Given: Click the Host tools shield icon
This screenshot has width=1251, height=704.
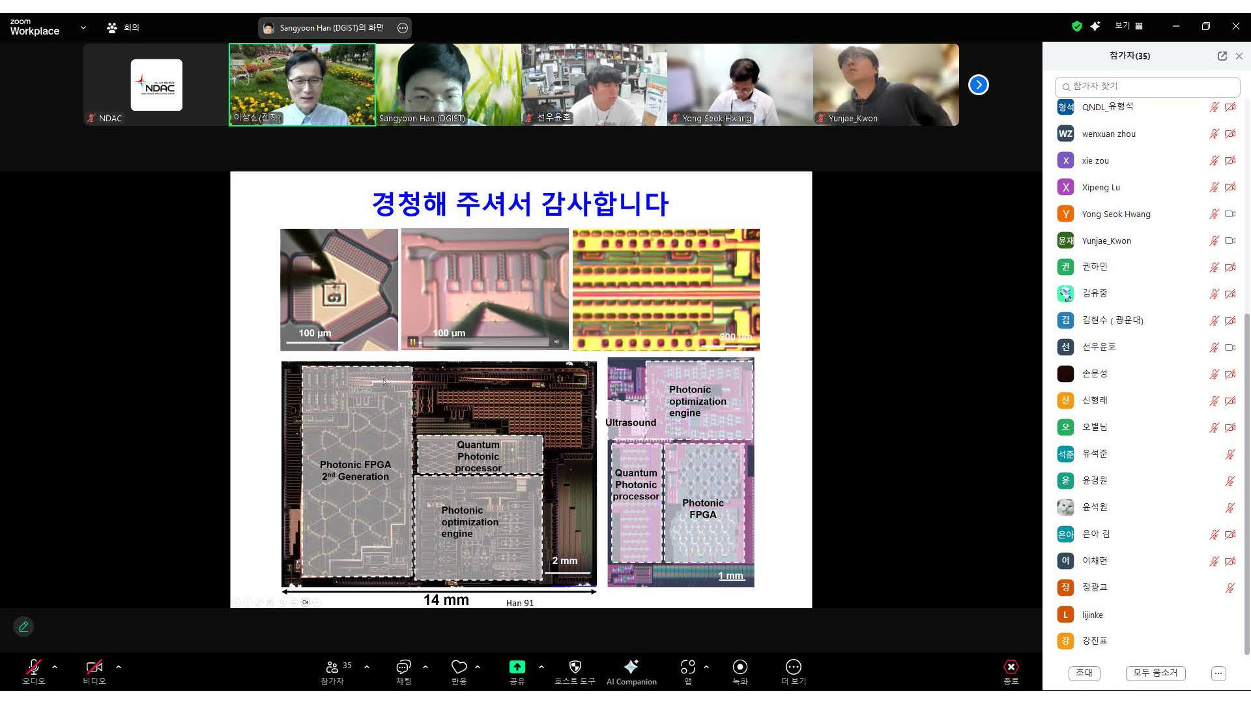Looking at the screenshot, I should [x=575, y=666].
